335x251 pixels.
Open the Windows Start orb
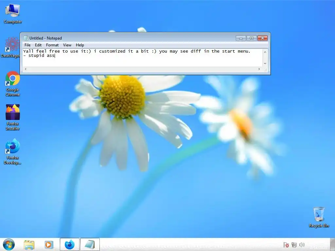(9, 244)
